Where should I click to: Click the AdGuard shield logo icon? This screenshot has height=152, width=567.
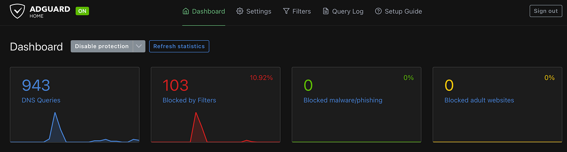point(17,11)
